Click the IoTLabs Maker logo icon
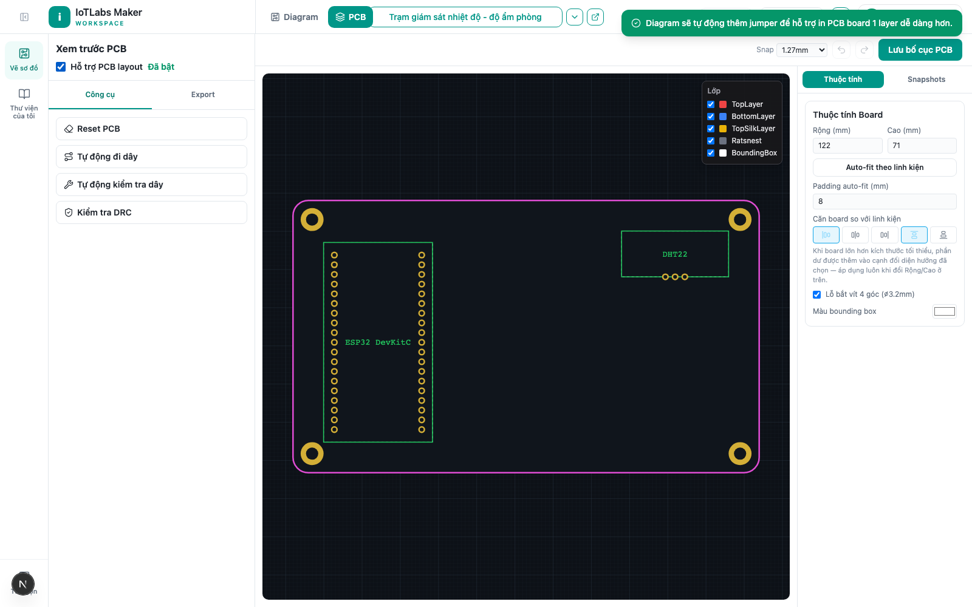 pyautogui.click(x=59, y=17)
